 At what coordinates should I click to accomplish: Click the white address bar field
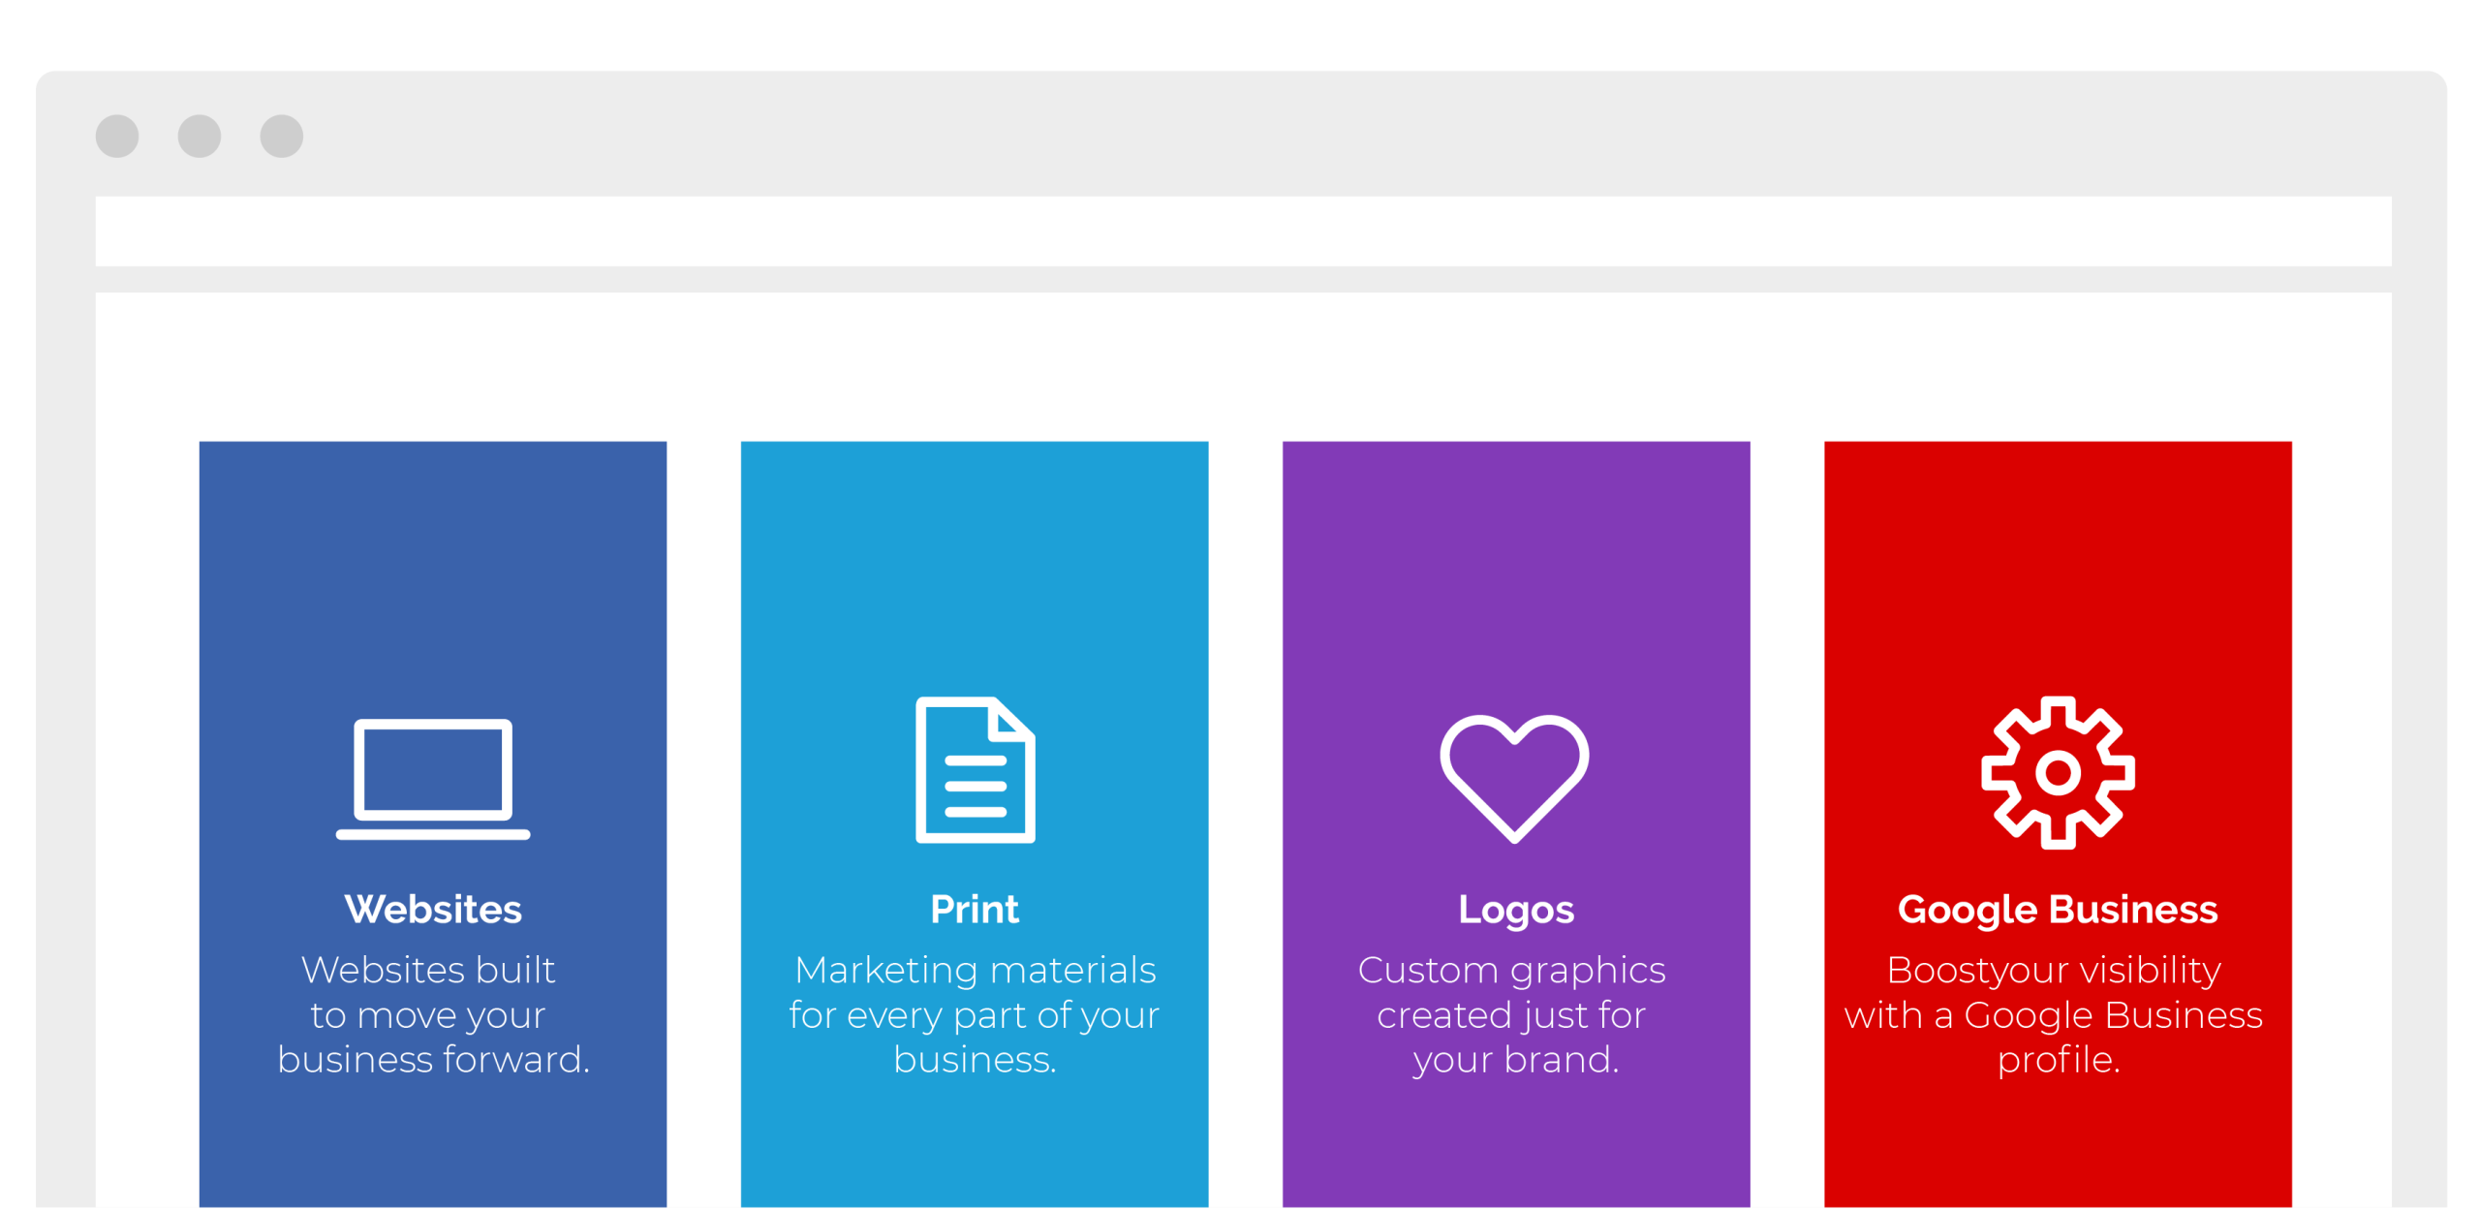(1243, 232)
